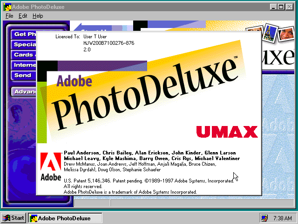Click the version number 2.0
298x224 pixels.
87,49
